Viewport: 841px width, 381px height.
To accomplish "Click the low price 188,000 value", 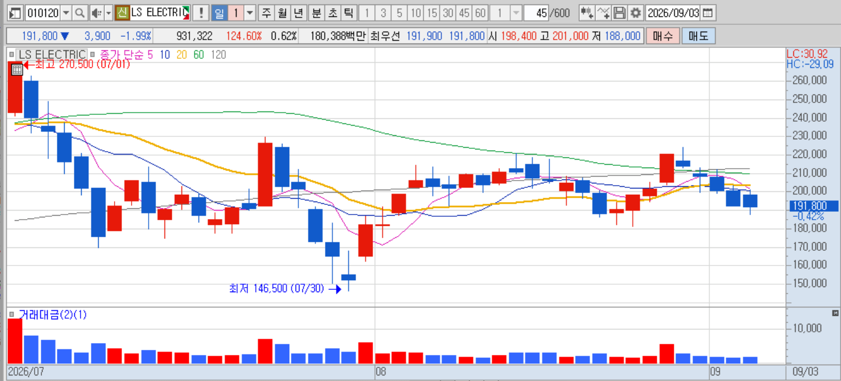I will tap(622, 36).
